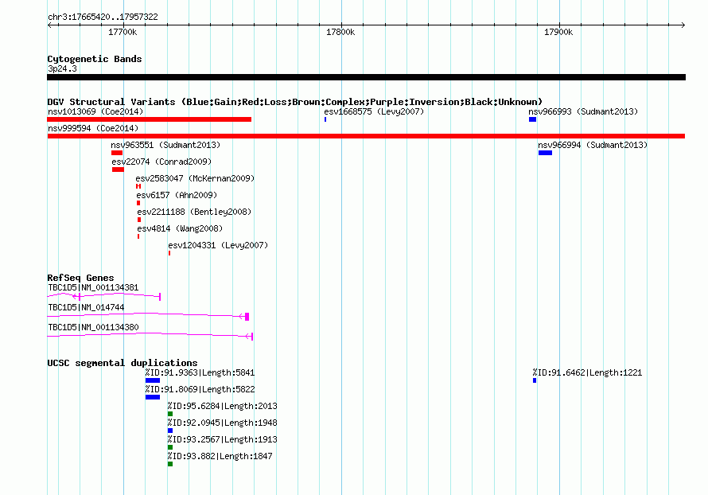Screen dimensions: 708x495
Task: Open TBC1D5|NM_014744 gene label
Action: pos(86,307)
